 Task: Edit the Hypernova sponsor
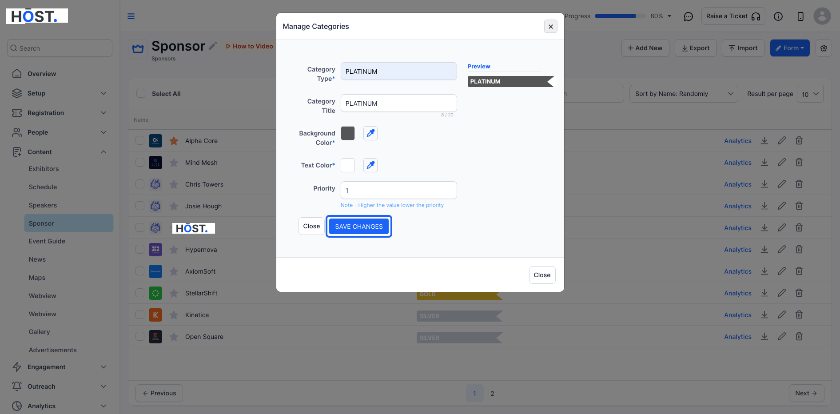tap(782, 250)
